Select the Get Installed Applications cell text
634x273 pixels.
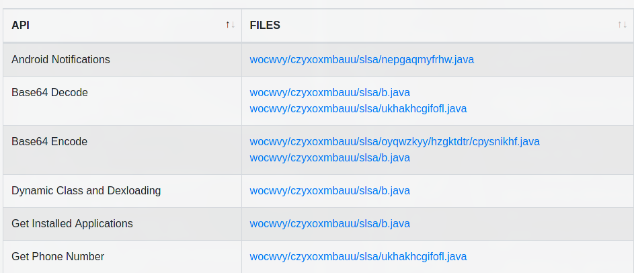pos(72,224)
